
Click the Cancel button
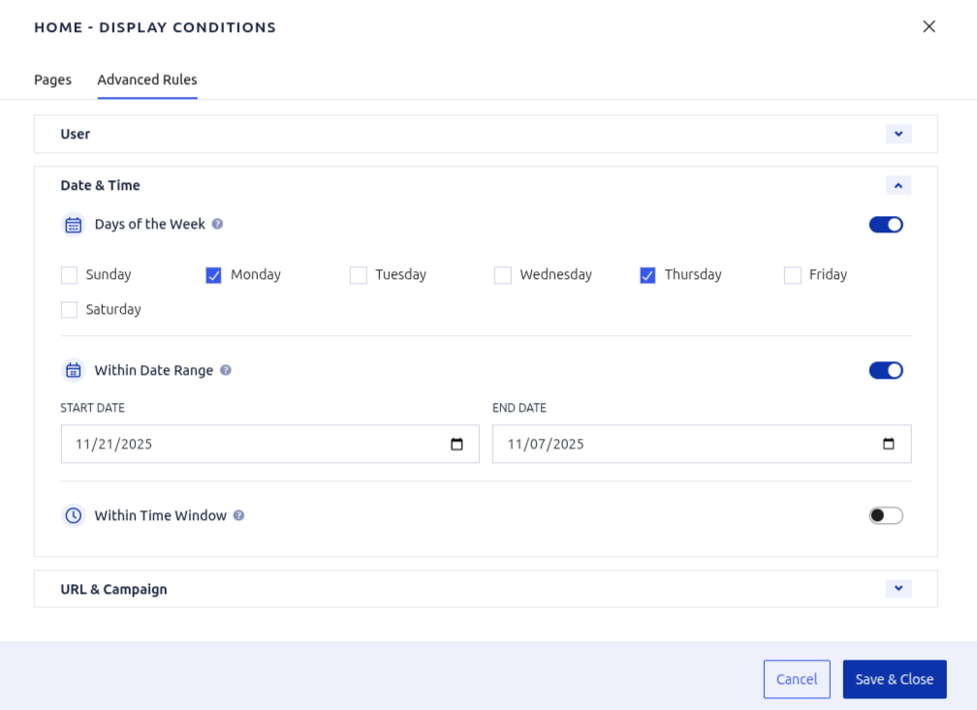click(x=797, y=679)
